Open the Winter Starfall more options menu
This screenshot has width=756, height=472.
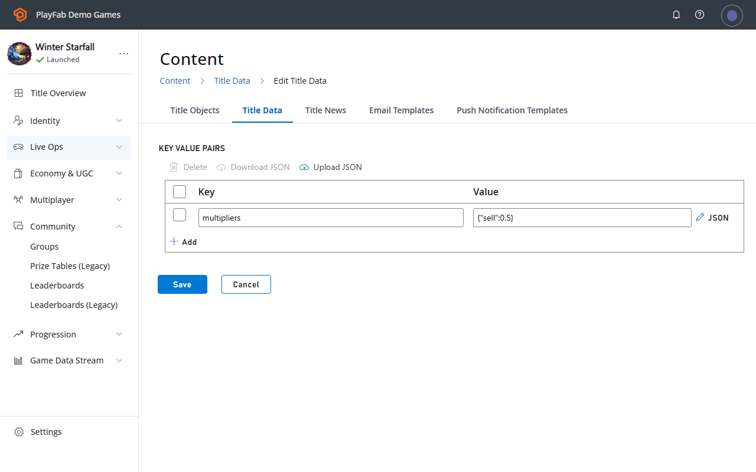tap(123, 53)
